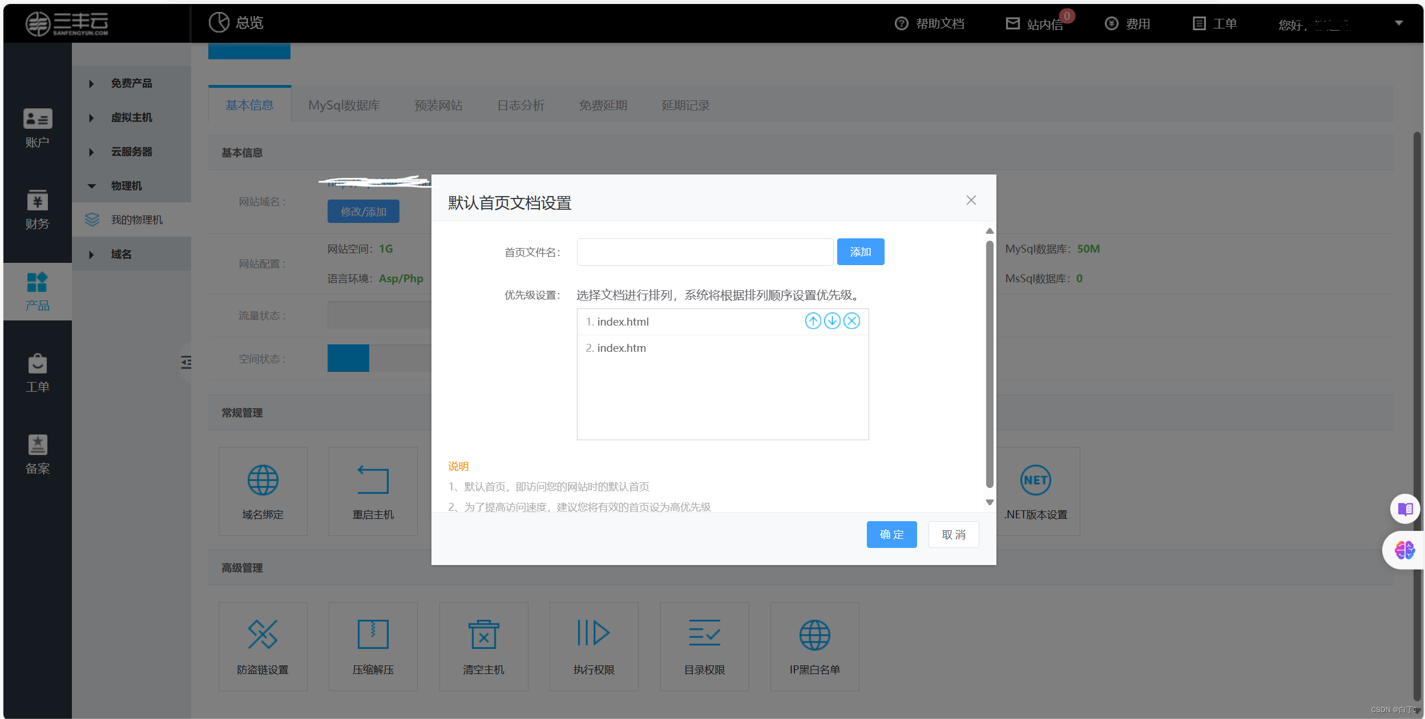1425x719 pixels.
Task: Open the 域名绑定 tool
Action: click(x=263, y=491)
